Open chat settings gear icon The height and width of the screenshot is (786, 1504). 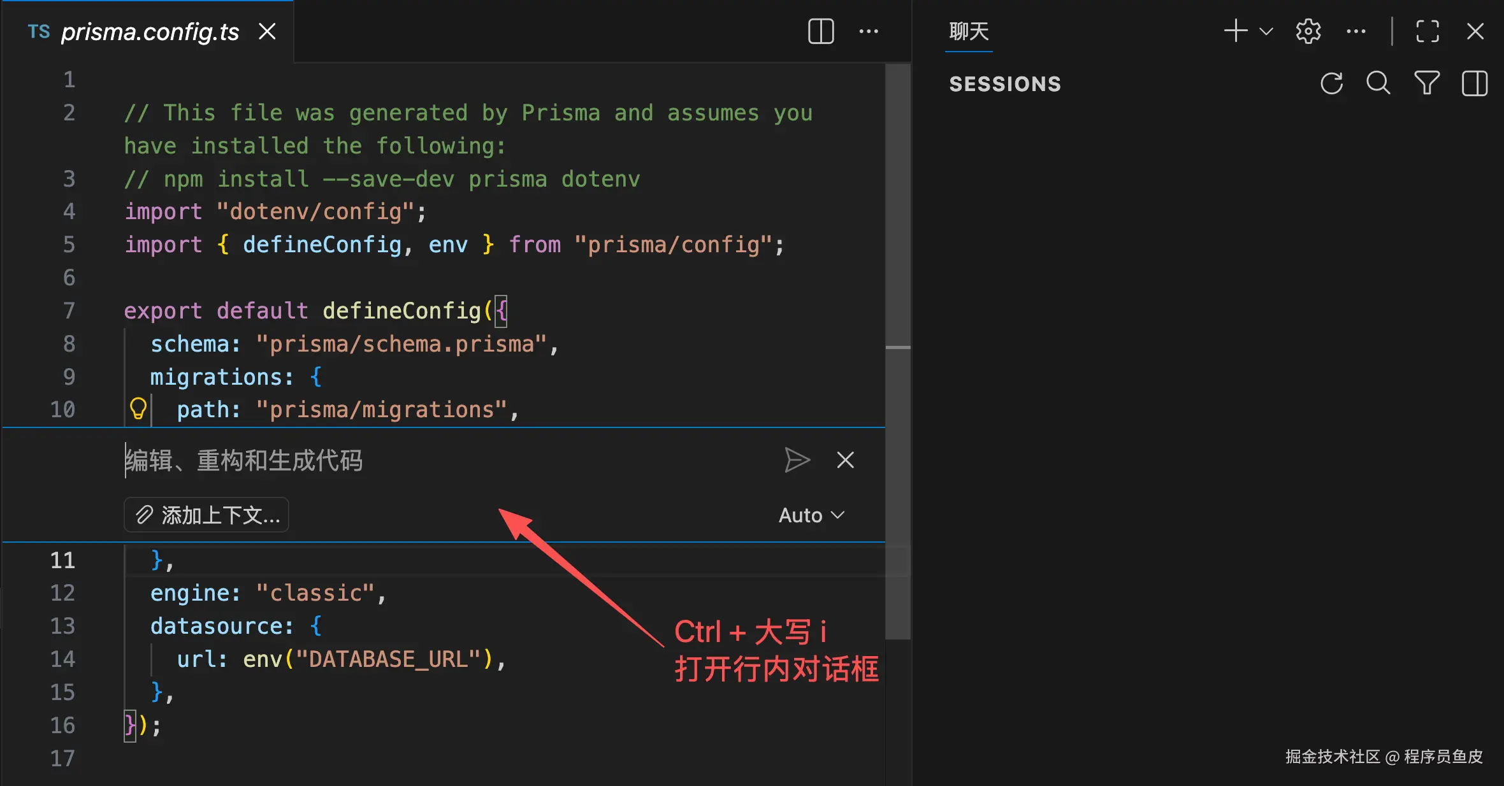point(1308,31)
